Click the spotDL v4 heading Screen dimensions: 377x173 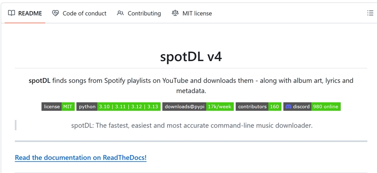click(191, 57)
